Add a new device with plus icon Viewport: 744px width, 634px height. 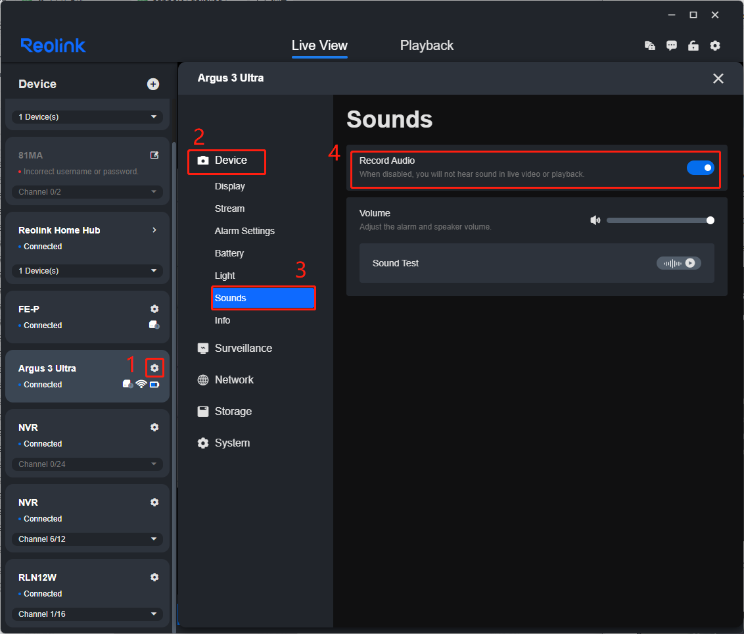pyautogui.click(x=152, y=84)
